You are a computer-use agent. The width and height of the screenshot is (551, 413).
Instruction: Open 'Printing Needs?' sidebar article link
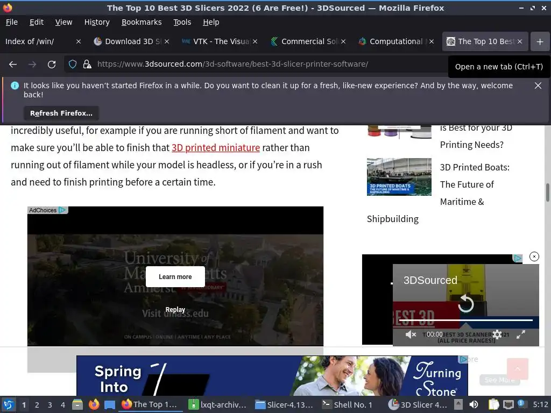[471, 145]
